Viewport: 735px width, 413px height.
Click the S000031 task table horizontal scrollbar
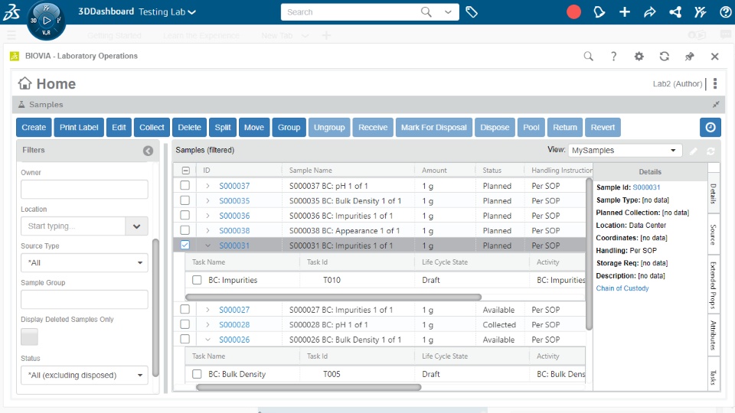pyautogui.click(x=333, y=297)
